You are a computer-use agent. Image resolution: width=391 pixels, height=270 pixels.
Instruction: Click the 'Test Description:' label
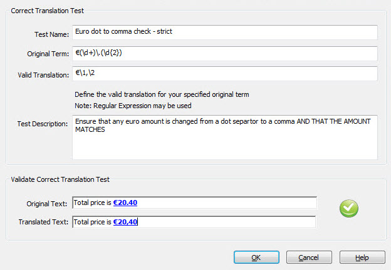click(42, 124)
